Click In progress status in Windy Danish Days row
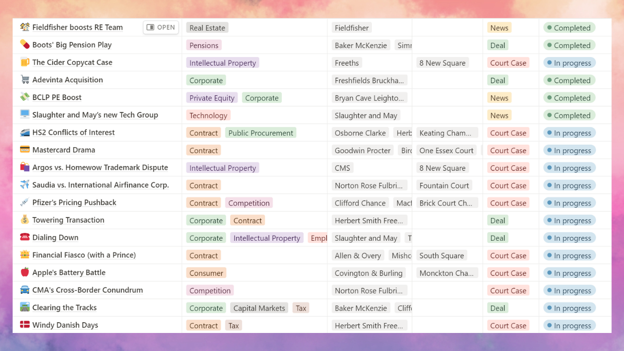The image size is (624, 351). pos(569,326)
